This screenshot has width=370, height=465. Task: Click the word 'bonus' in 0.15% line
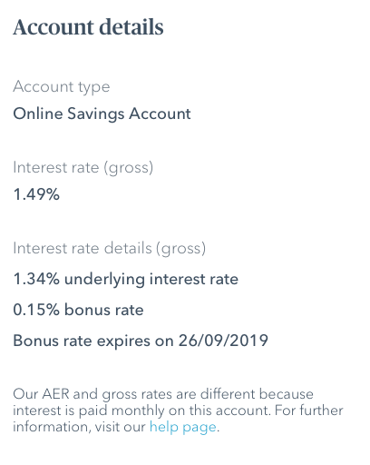[x=83, y=310]
